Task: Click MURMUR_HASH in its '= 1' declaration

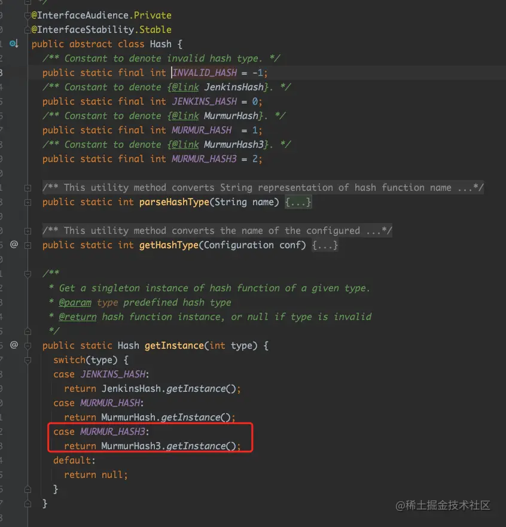Action: click(x=202, y=130)
